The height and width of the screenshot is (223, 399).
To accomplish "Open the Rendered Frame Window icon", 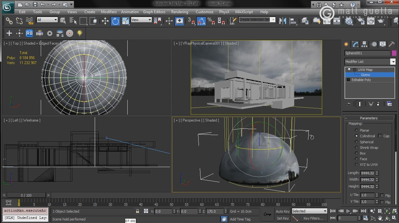I will 371,21.
